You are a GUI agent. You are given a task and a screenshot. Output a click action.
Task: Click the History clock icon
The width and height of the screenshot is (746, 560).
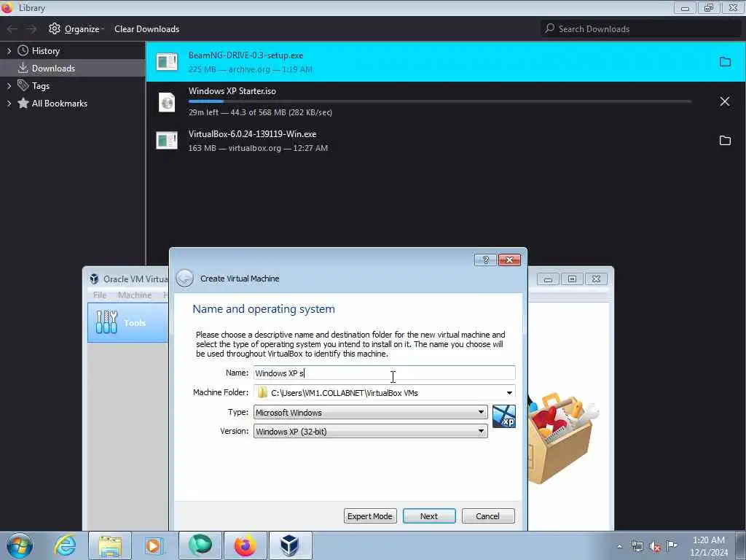pos(23,50)
